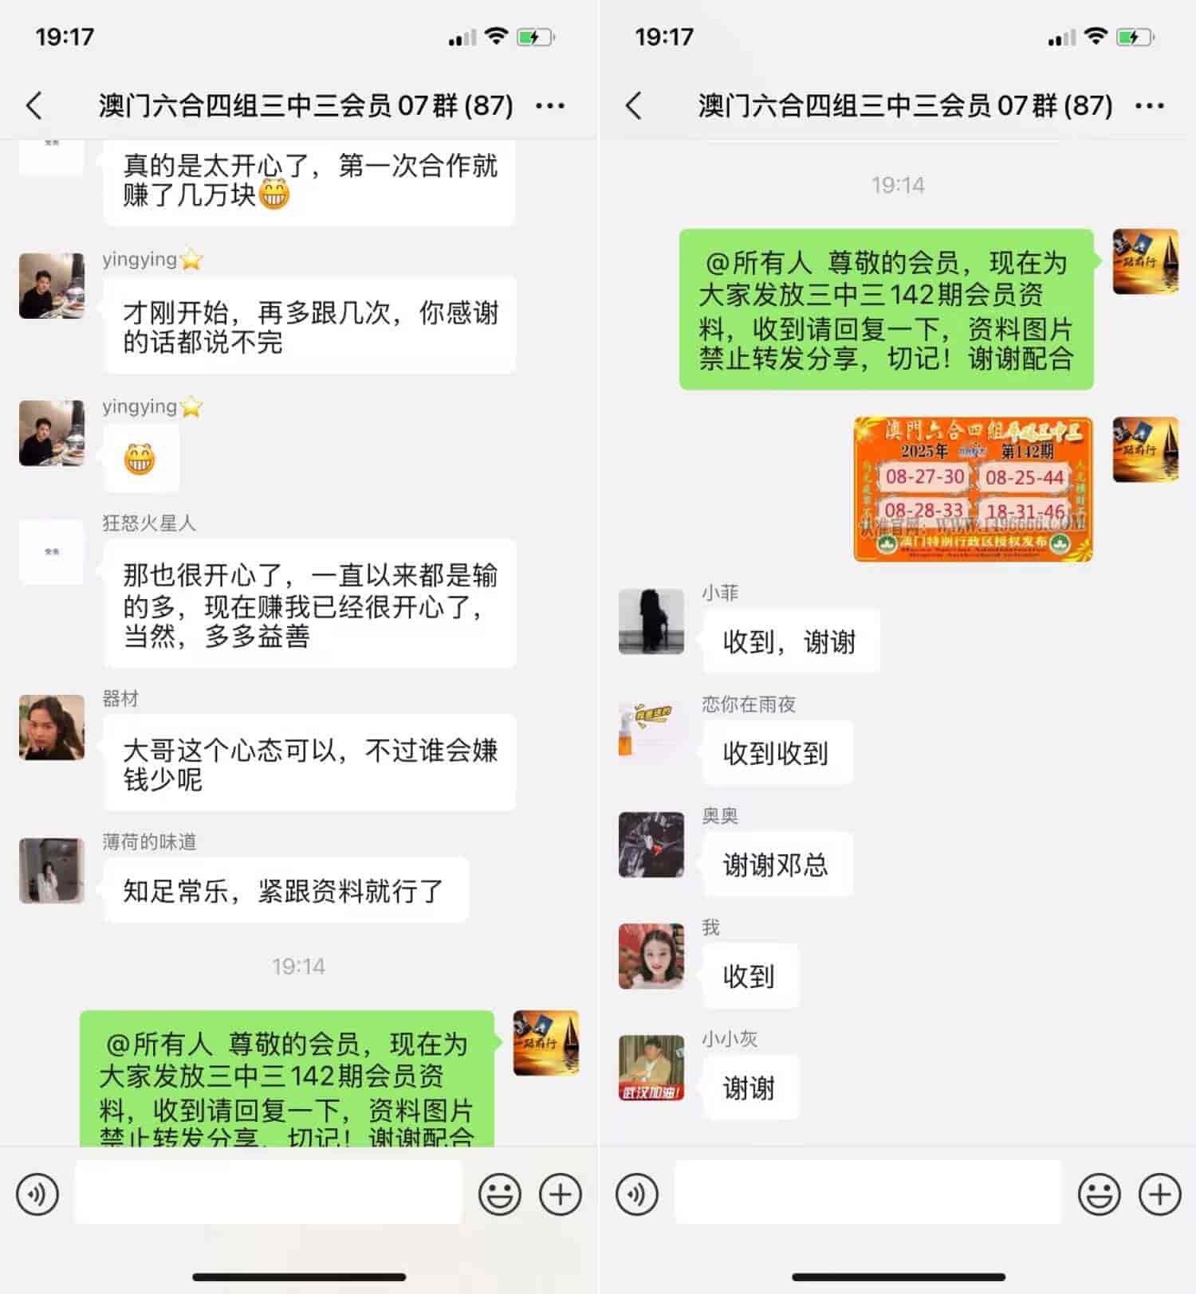
Task: Tap the back arrow in right chat
Action: pyautogui.click(x=634, y=105)
